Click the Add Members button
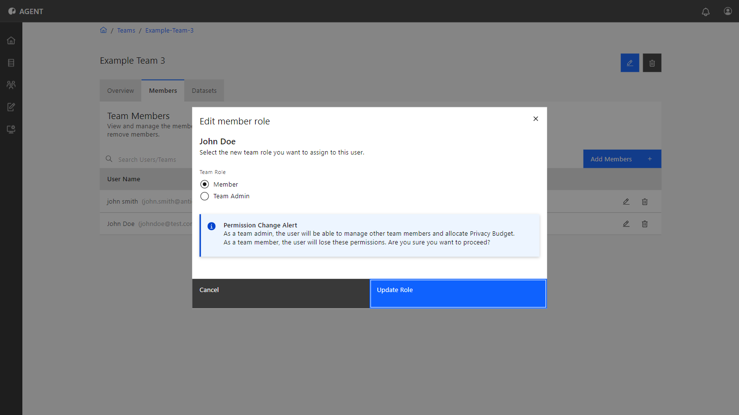 pos(622,159)
